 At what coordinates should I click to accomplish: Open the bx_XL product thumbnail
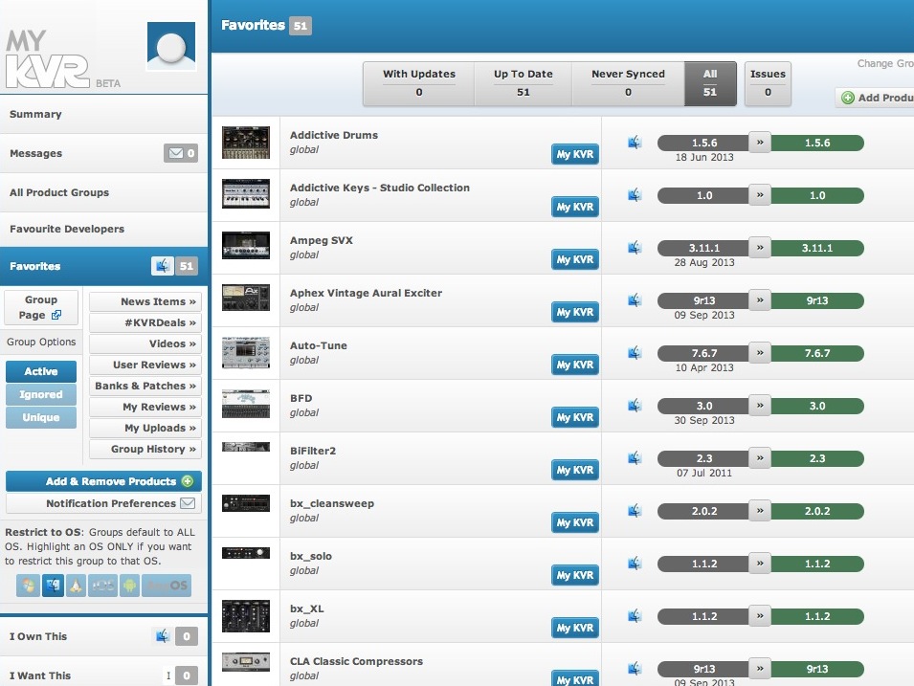(x=246, y=616)
